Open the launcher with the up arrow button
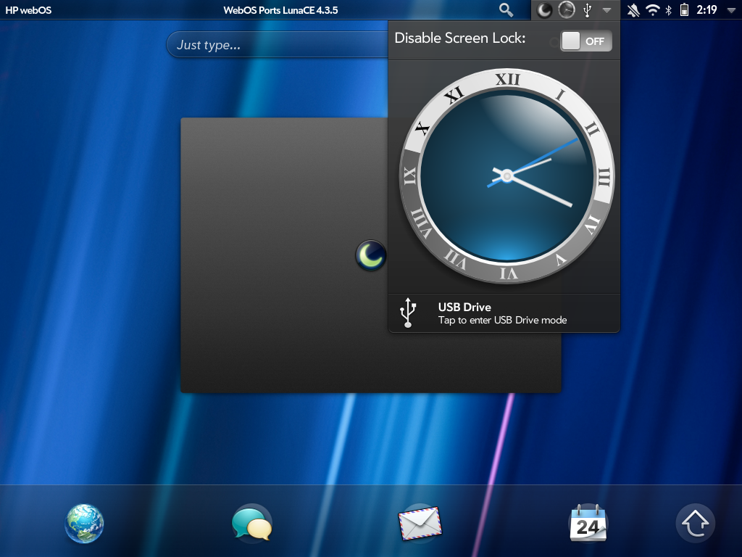This screenshot has width=742, height=557. (x=695, y=524)
